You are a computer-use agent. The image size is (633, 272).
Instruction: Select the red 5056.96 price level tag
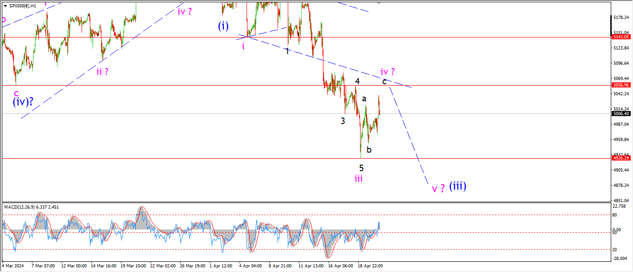click(621, 85)
